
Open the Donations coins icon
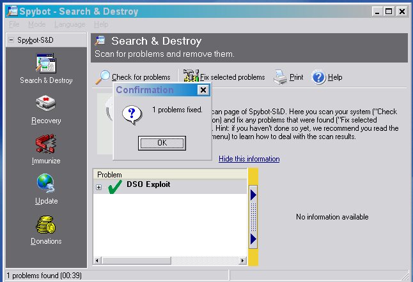[46, 226]
